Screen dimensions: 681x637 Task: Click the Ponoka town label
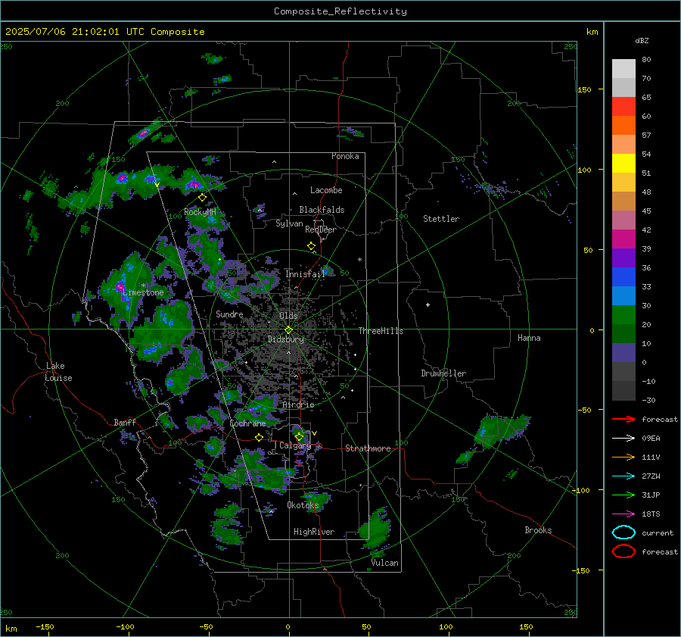(x=345, y=156)
